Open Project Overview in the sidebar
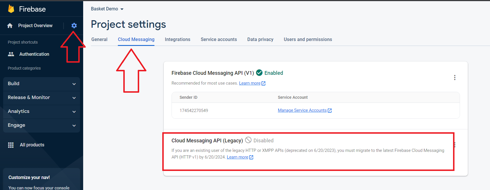 click(35, 26)
